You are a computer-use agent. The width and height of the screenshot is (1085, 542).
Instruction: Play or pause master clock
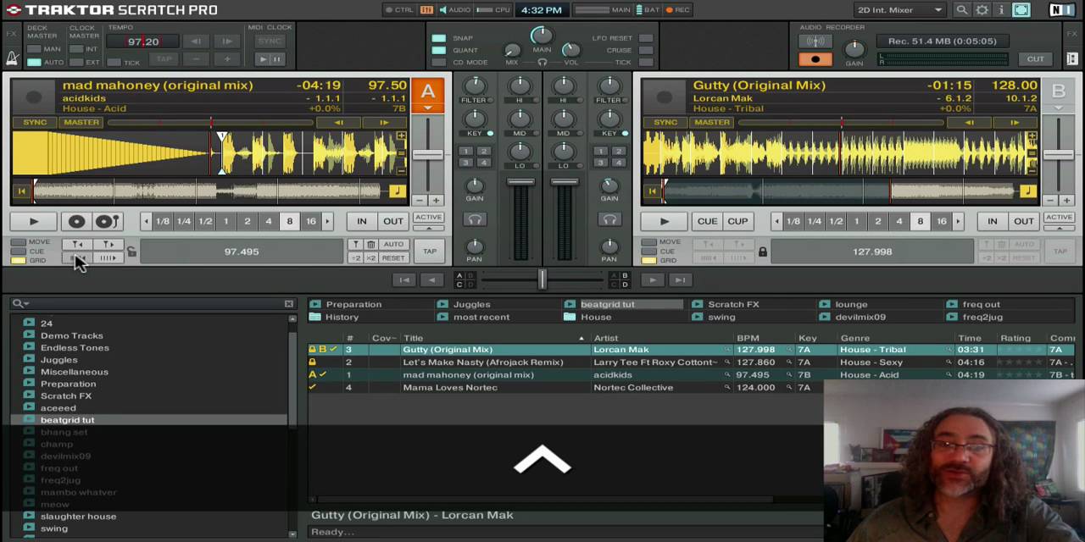tap(269, 59)
